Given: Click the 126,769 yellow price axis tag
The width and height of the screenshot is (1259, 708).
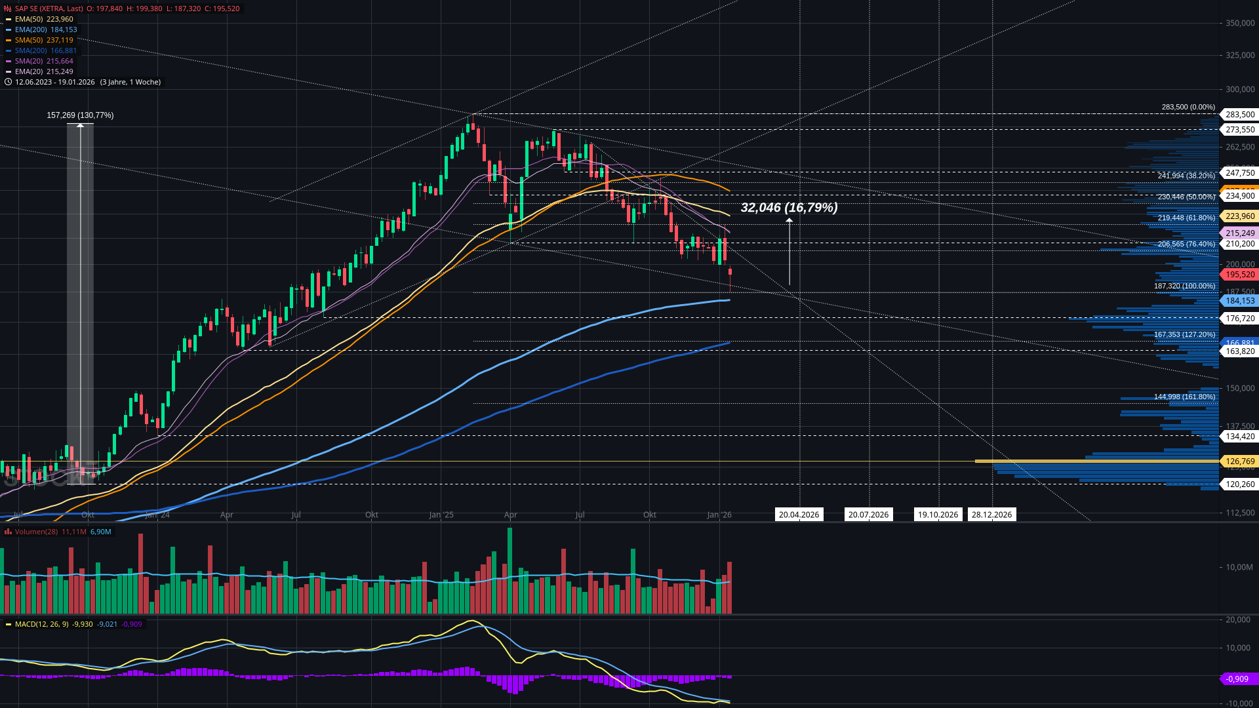Looking at the screenshot, I should coord(1239,462).
